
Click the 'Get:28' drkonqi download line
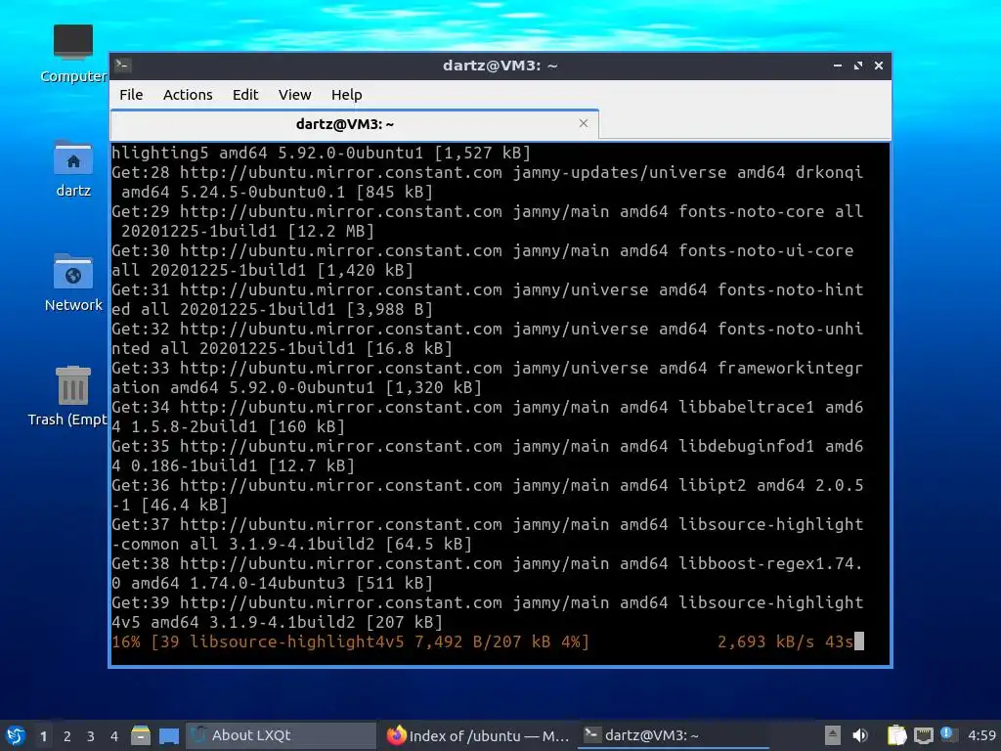(487, 182)
